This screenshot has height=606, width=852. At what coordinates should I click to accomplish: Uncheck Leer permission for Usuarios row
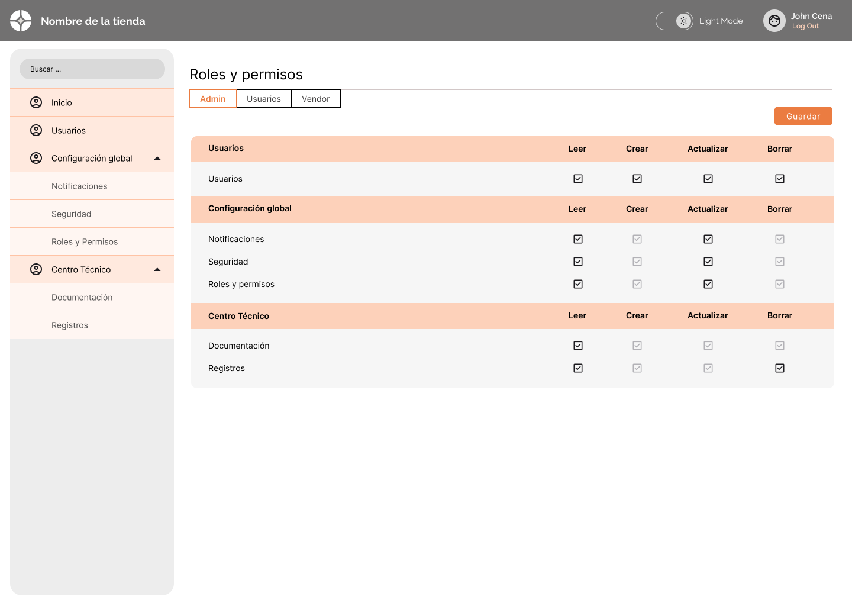click(x=578, y=179)
